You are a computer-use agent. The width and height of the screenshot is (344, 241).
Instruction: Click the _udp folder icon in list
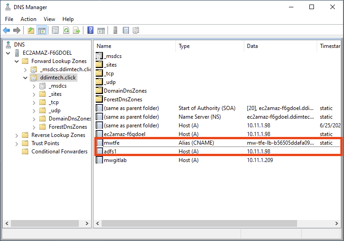[99, 82]
